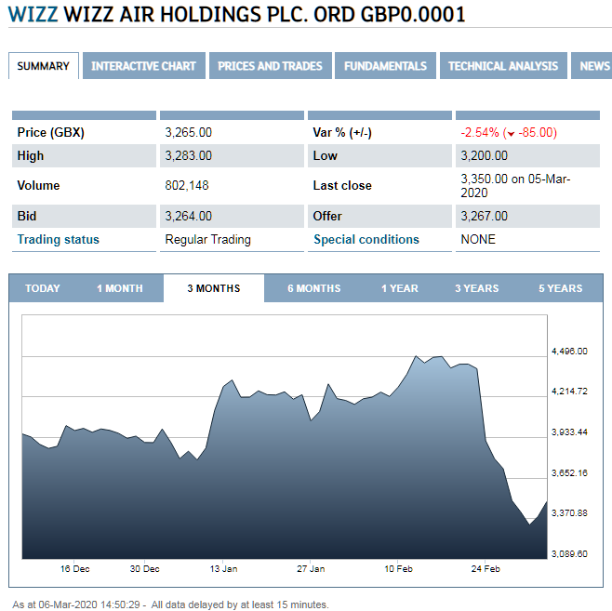This screenshot has width=612, height=611.
Task: Click the WIZZ ticker symbol heading
Action: (32, 16)
